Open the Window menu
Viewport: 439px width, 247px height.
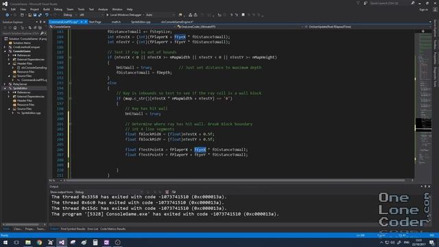coord(117,9)
